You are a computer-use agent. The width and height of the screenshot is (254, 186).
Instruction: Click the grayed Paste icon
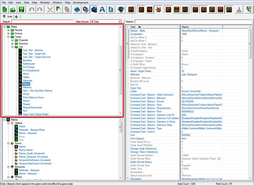tap(67, 10)
